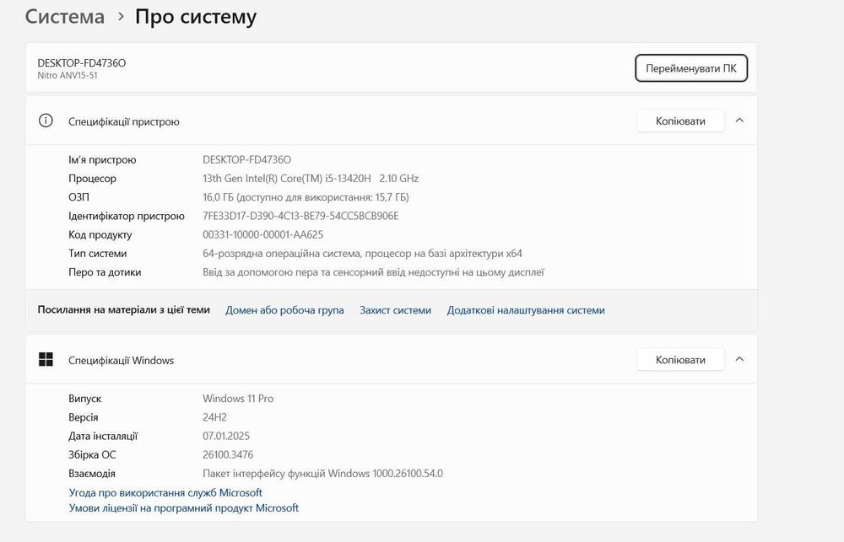844x542 pixels.
Task: Select the Пакет інтерфейсу функцій Windows value
Action: [323, 474]
